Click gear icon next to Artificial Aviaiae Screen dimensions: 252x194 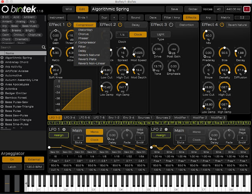(x=2, y=71)
